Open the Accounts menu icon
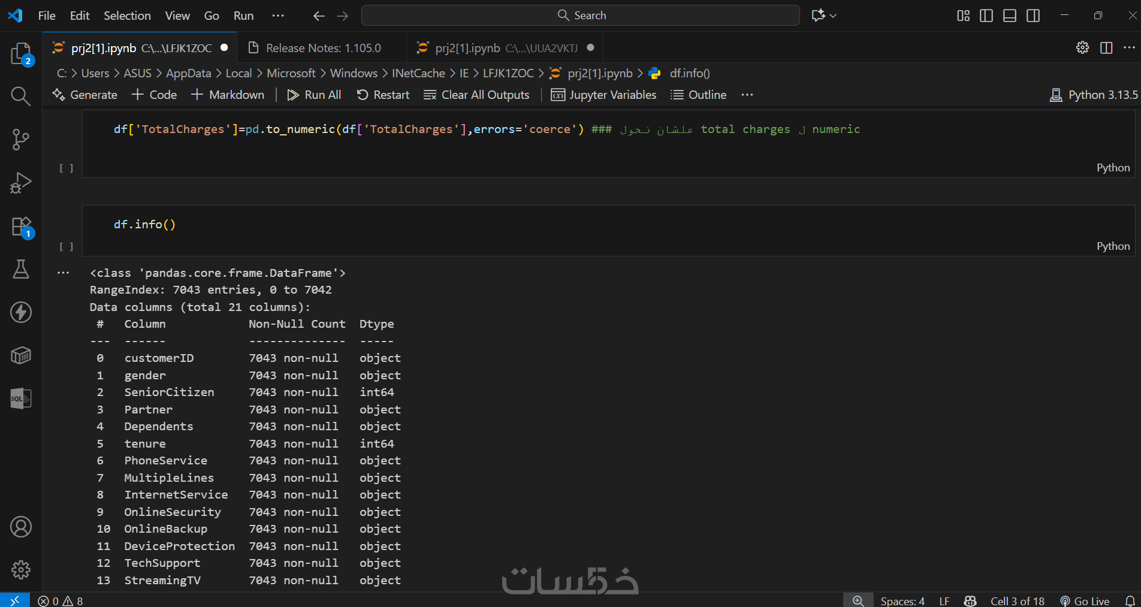 click(21, 527)
